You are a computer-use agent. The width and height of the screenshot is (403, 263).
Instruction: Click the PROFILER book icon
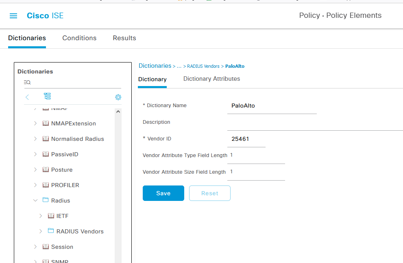(46, 185)
